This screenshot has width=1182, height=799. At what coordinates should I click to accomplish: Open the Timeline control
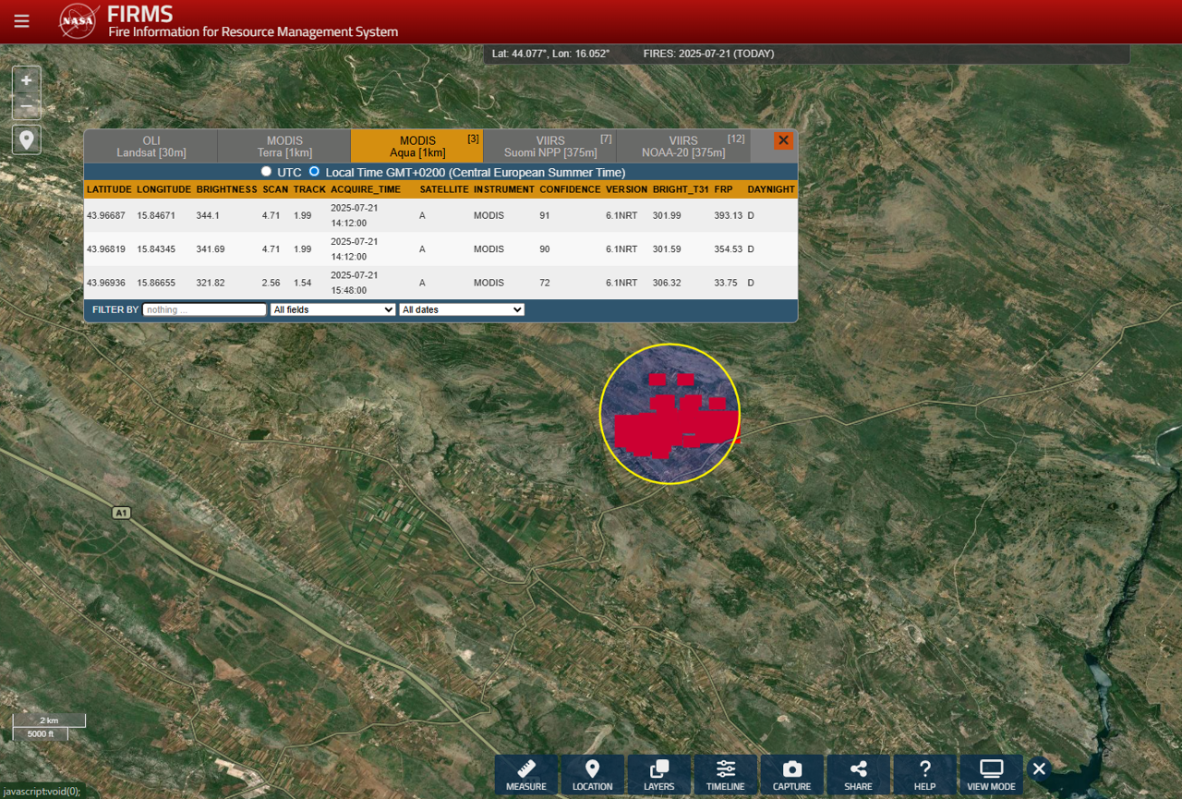tap(726, 774)
